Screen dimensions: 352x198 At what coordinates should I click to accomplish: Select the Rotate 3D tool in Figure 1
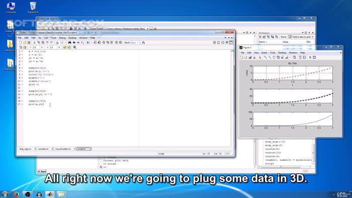point(278,57)
